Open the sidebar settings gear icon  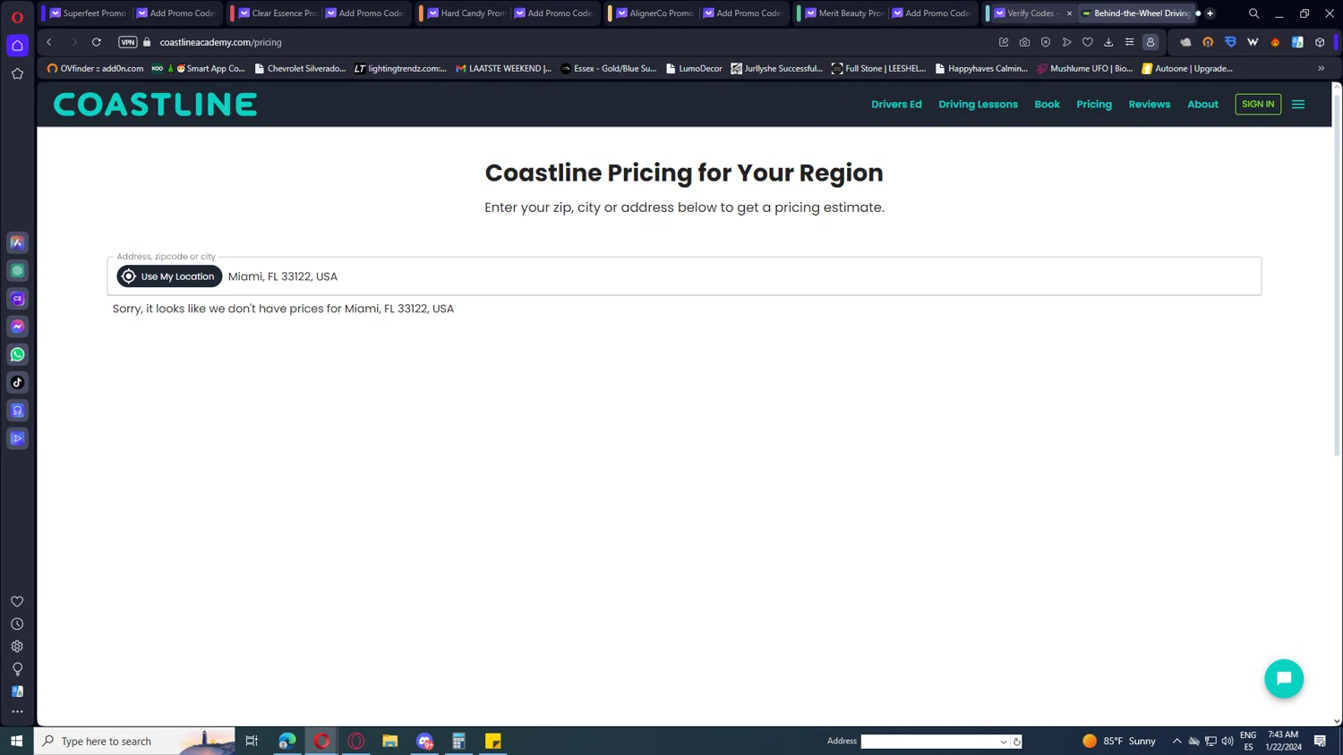point(17,646)
